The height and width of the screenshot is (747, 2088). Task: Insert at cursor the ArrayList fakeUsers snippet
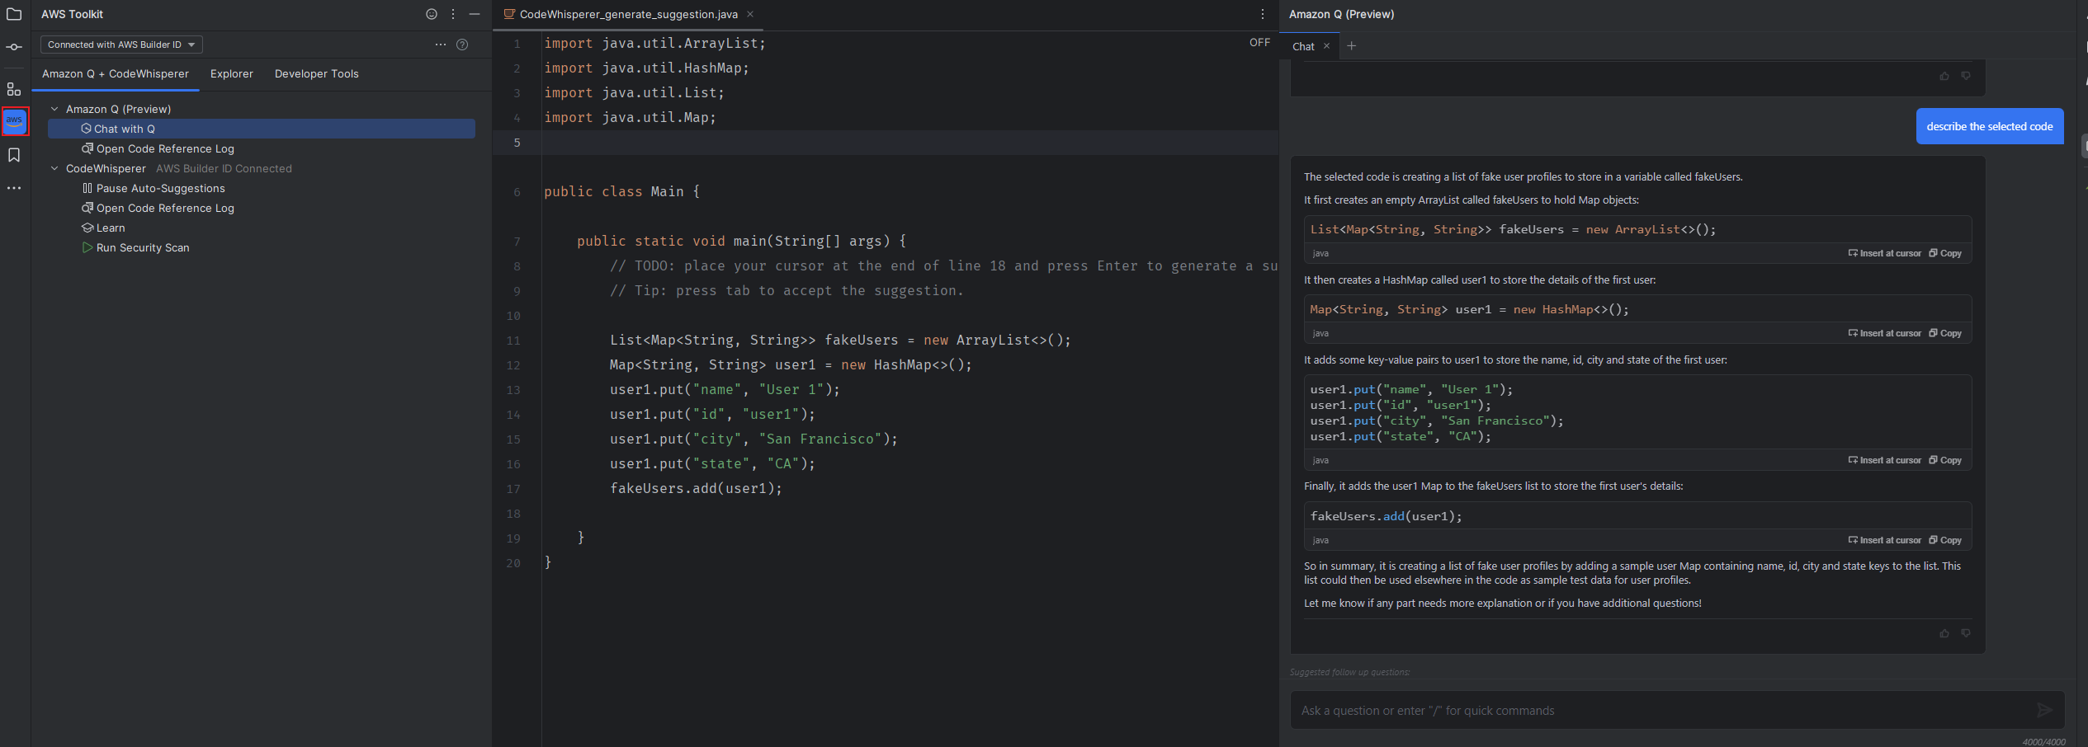(x=1885, y=253)
